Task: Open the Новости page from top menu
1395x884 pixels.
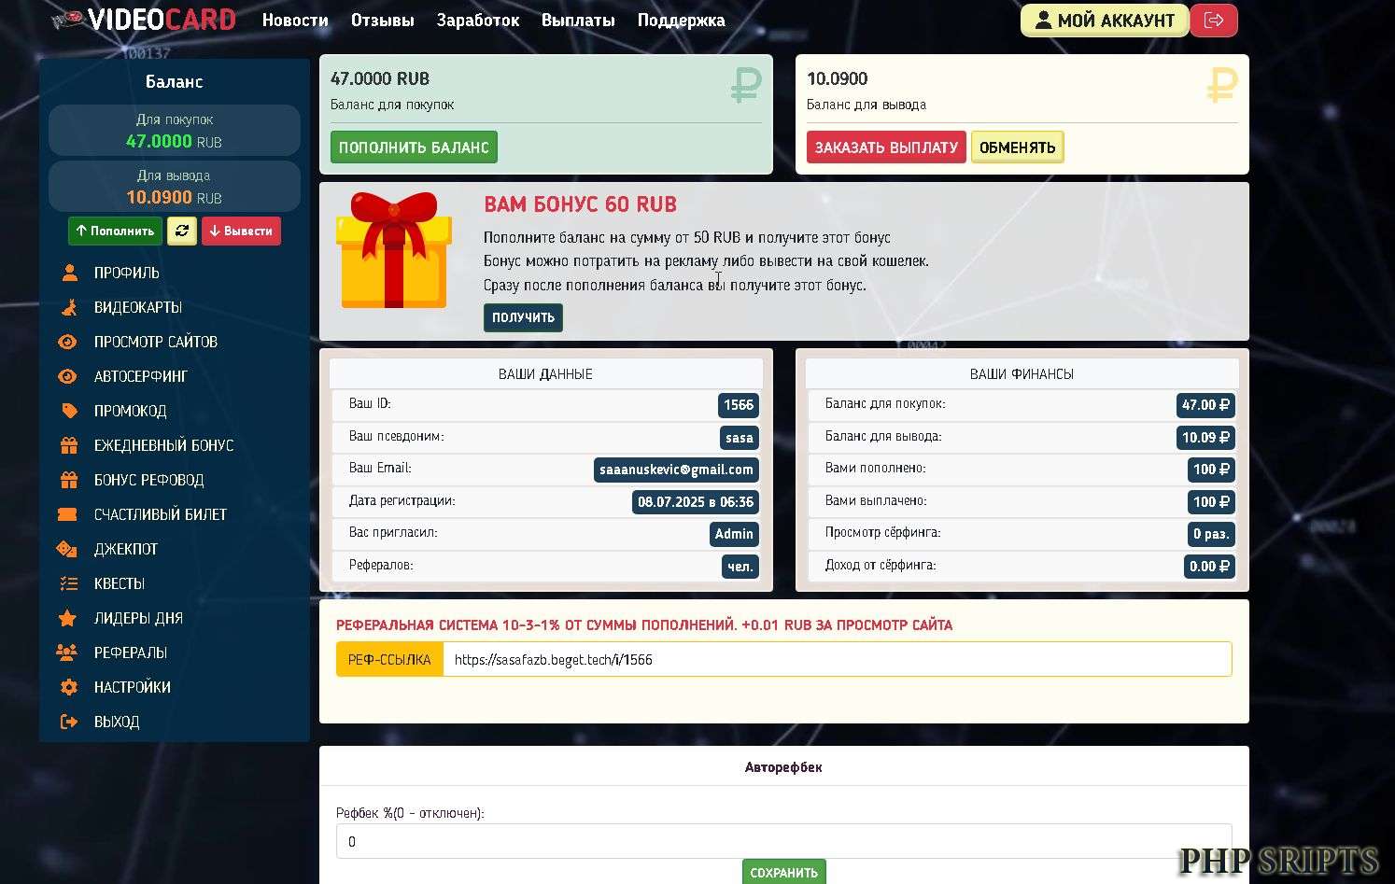Action: coord(295,21)
